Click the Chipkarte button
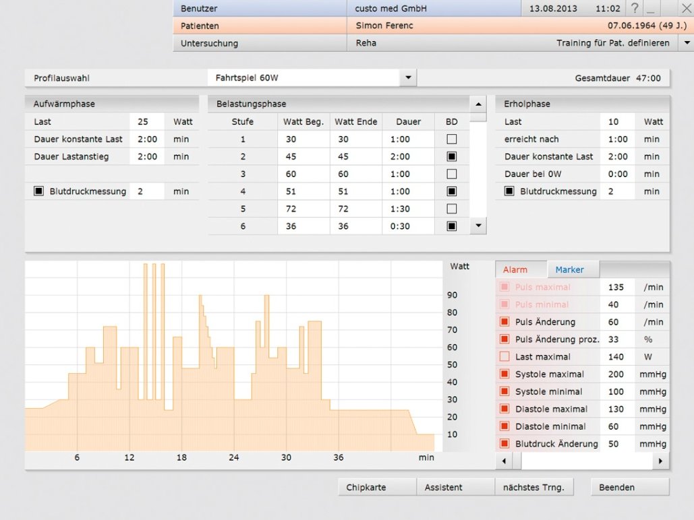Viewport: 694px width, 520px height. [366, 487]
